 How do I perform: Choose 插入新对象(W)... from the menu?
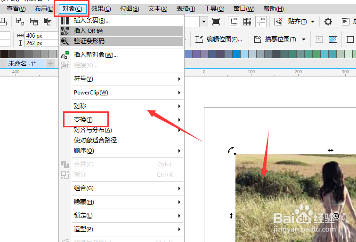(x=121, y=55)
